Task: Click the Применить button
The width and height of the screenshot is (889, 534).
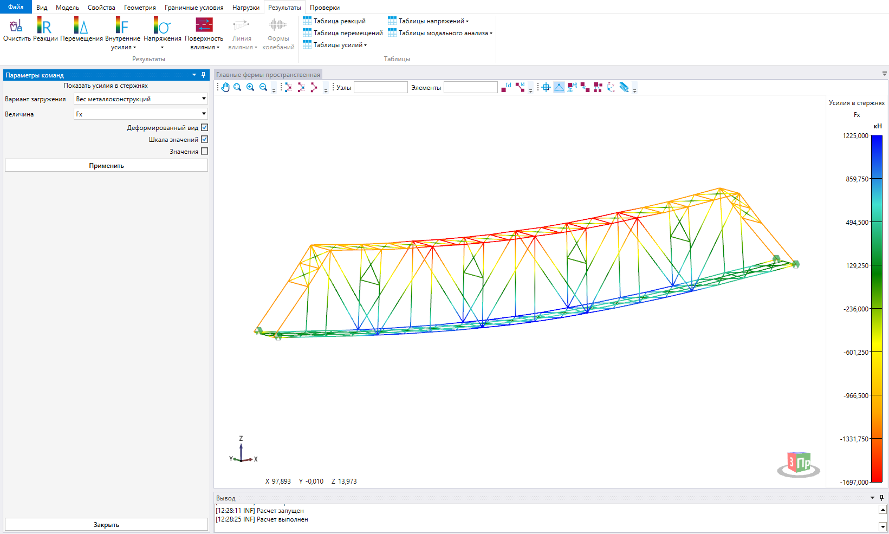Action: (106, 165)
